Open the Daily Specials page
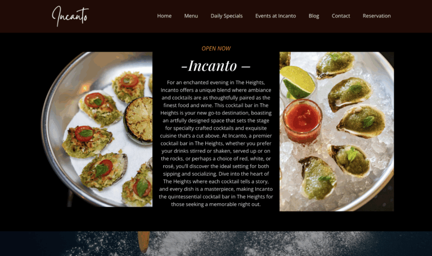 (x=227, y=16)
